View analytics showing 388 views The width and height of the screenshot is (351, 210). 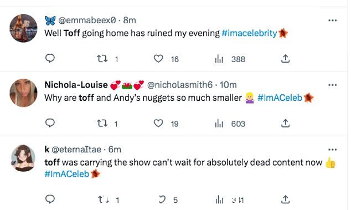tap(230, 59)
